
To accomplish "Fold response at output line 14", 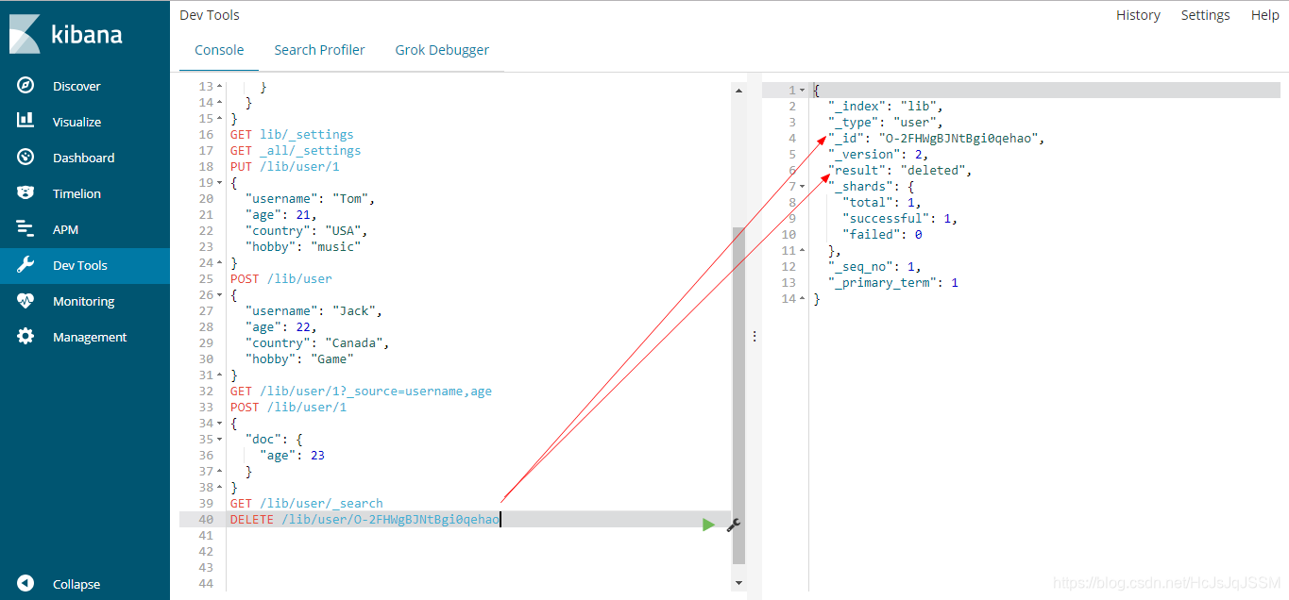I will 803,299.
